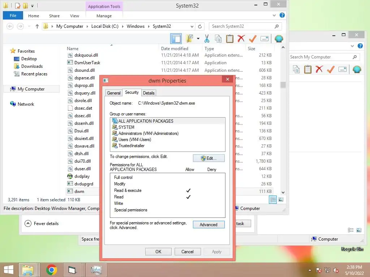The width and height of the screenshot is (370, 277).
Task: Click the orange checkmark icon in My Computer window
Action: 331,70
